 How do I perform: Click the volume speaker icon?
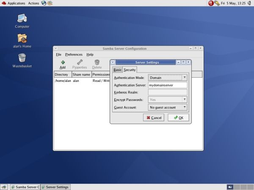250,3
